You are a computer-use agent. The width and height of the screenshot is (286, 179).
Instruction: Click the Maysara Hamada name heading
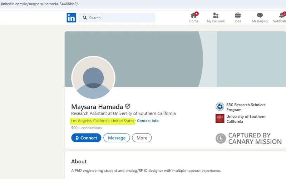coord(97,107)
